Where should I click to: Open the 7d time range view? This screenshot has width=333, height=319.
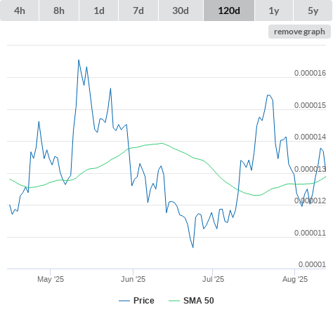tap(138, 11)
